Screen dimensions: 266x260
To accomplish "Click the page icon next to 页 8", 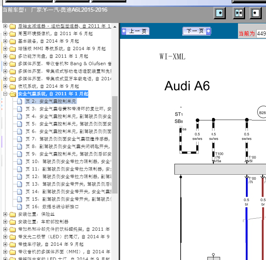I will coord(20,146).
